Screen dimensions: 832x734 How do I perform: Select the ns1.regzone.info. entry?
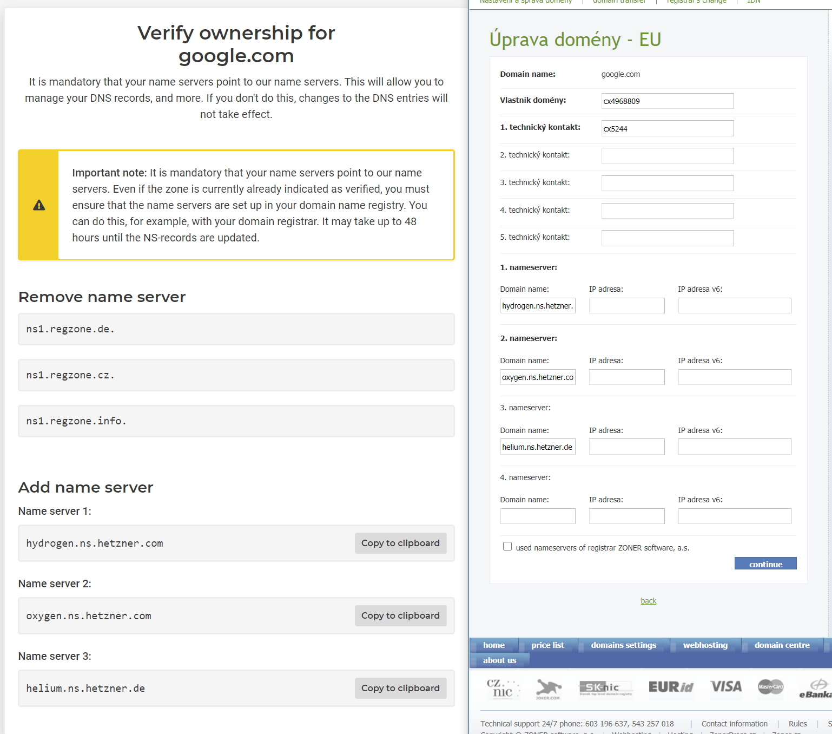(x=236, y=421)
